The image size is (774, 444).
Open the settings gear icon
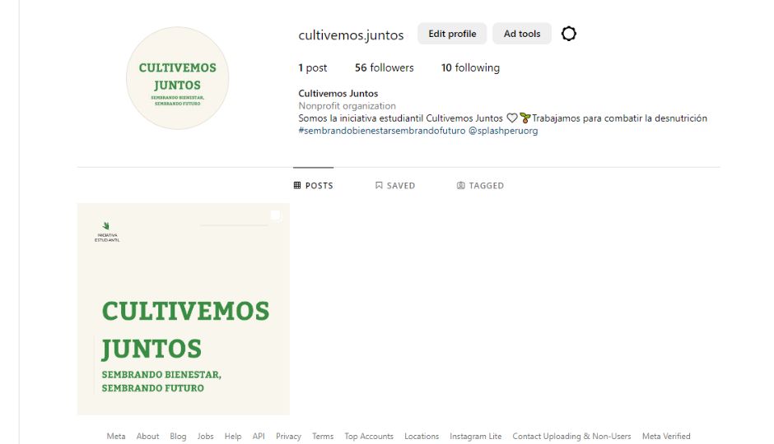[568, 34]
